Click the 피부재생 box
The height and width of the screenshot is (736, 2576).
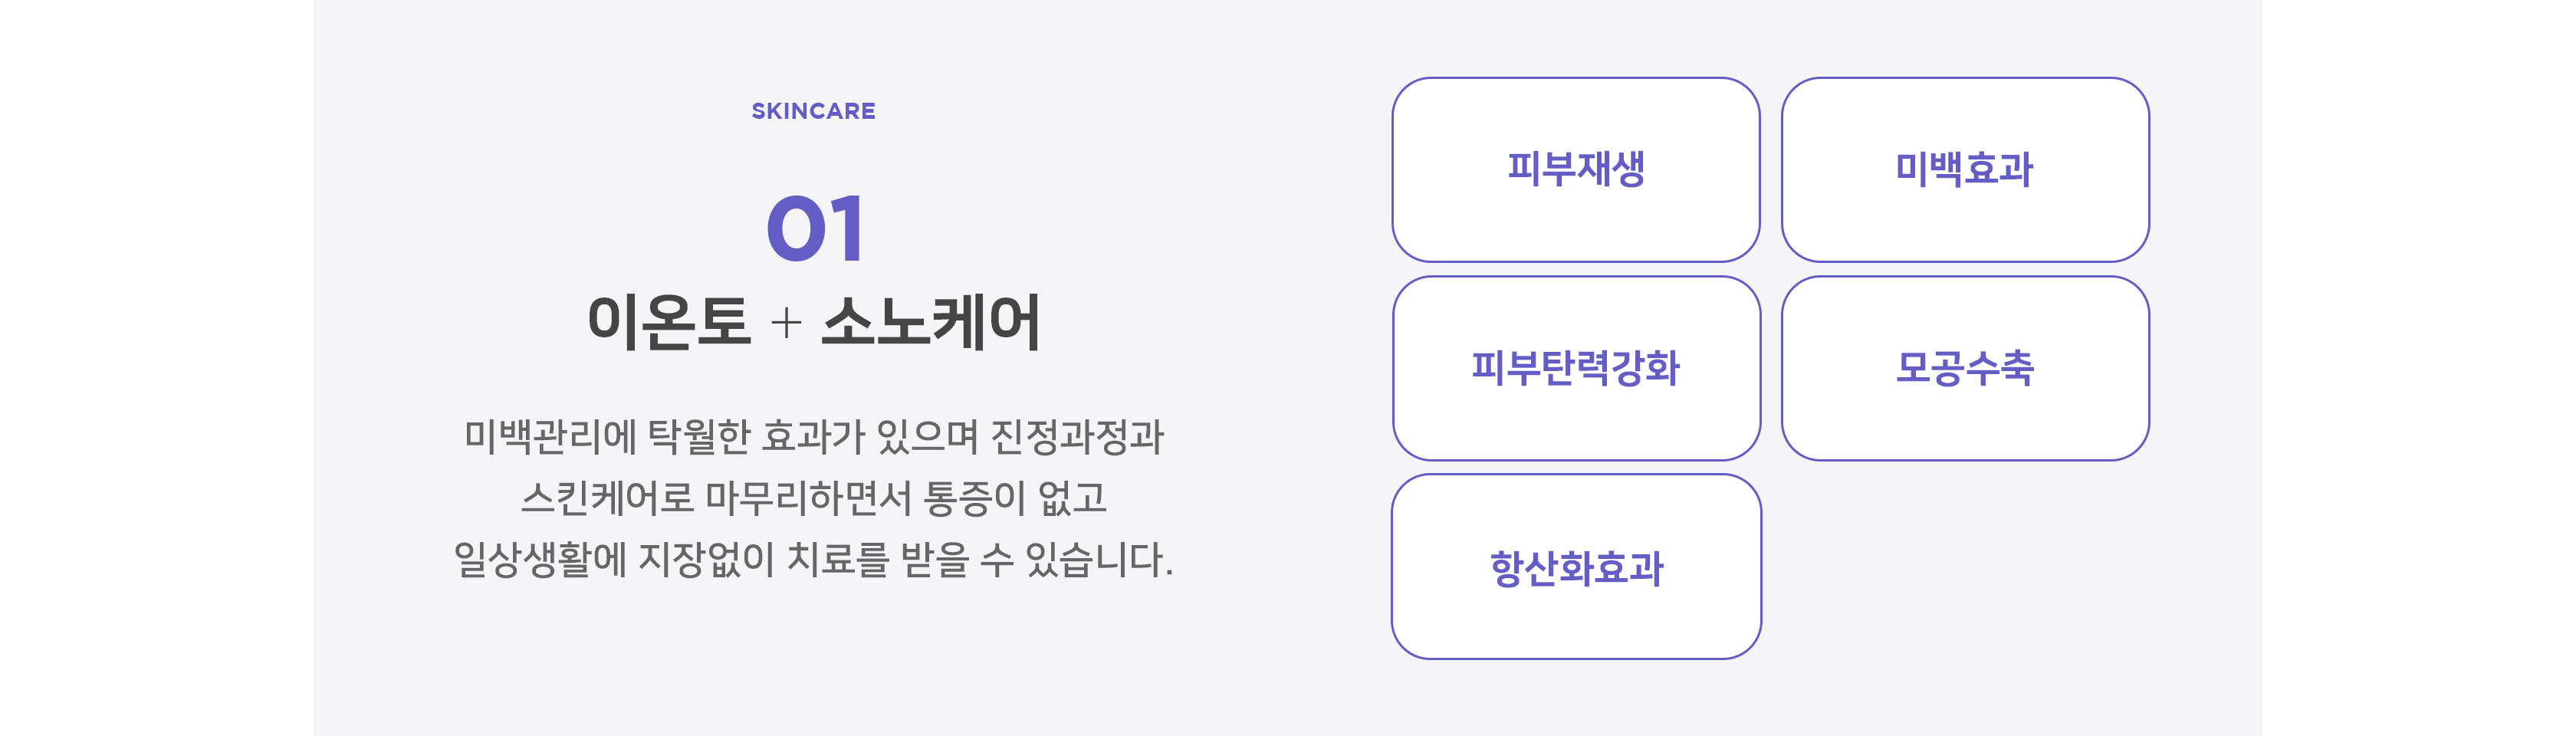[1575, 169]
